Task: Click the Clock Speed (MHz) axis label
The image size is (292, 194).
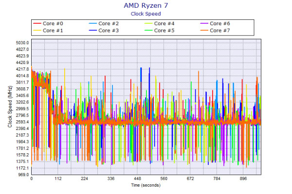Action: tap(10, 107)
